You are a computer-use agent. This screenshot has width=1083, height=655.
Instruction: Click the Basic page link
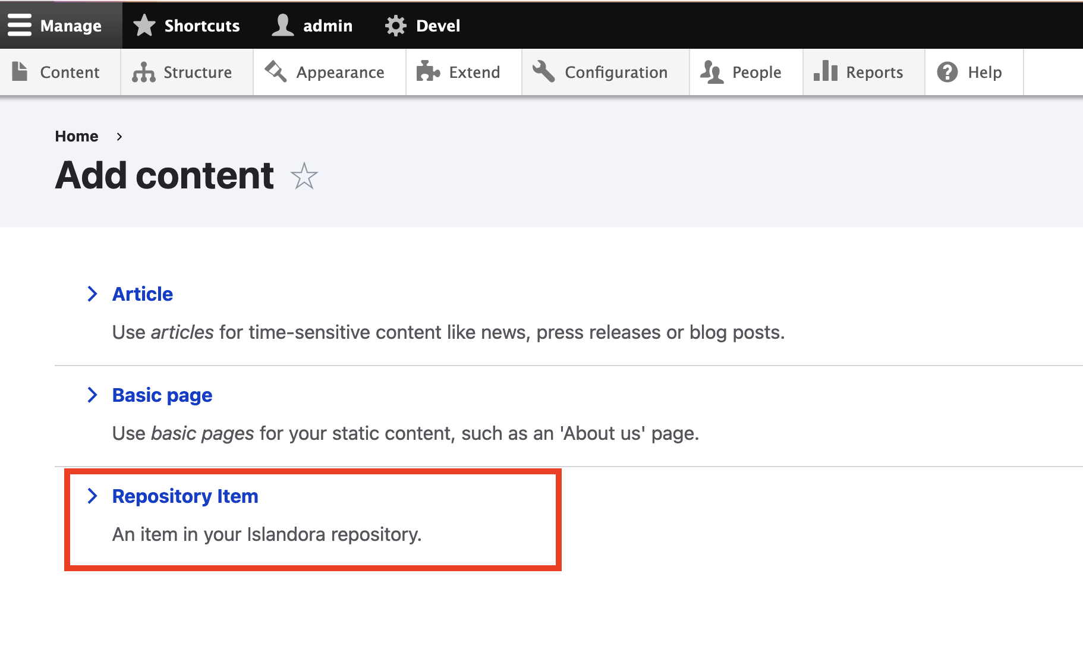tap(162, 395)
